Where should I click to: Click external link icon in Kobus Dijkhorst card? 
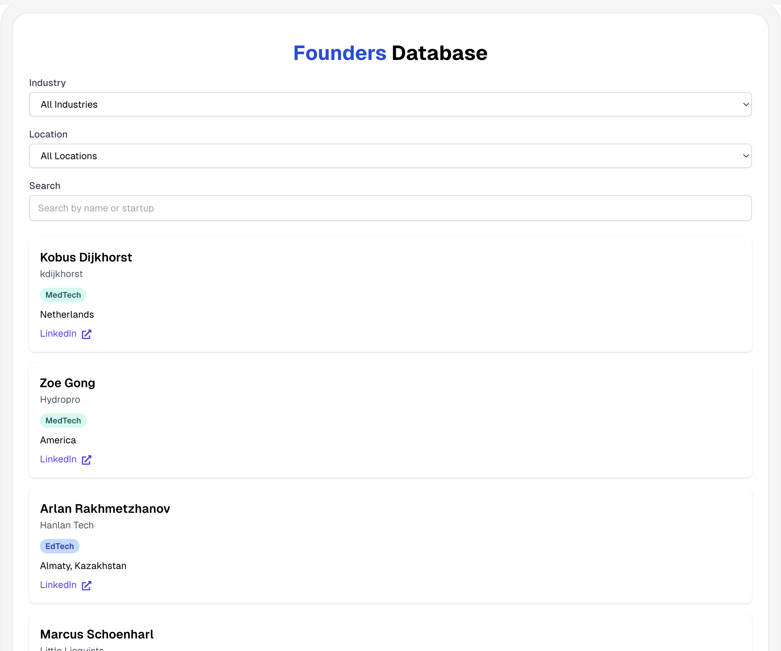coord(86,334)
